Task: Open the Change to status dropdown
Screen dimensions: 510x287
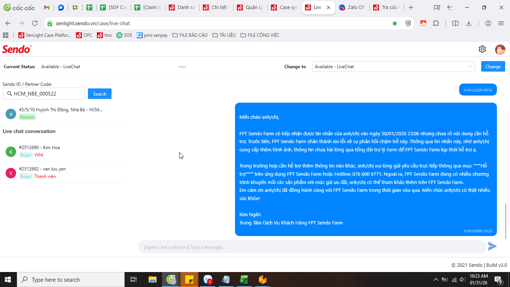Action: pos(394,66)
